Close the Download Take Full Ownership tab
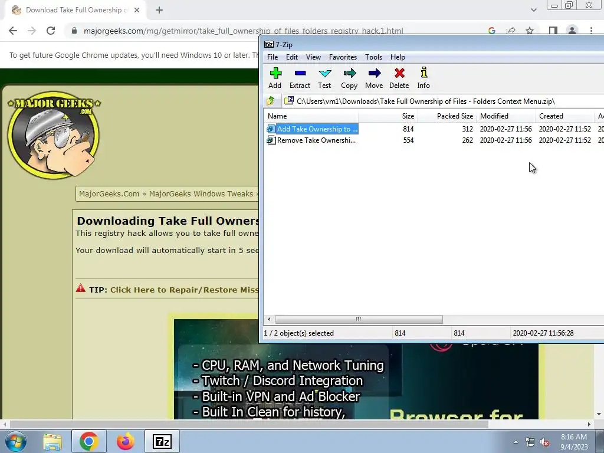The width and height of the screenshot is (604, 453). [x=137, y=11]
